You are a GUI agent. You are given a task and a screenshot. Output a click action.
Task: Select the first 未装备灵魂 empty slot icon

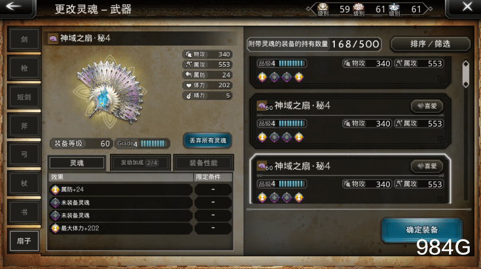pyautogui.click(x=55, y=203)
